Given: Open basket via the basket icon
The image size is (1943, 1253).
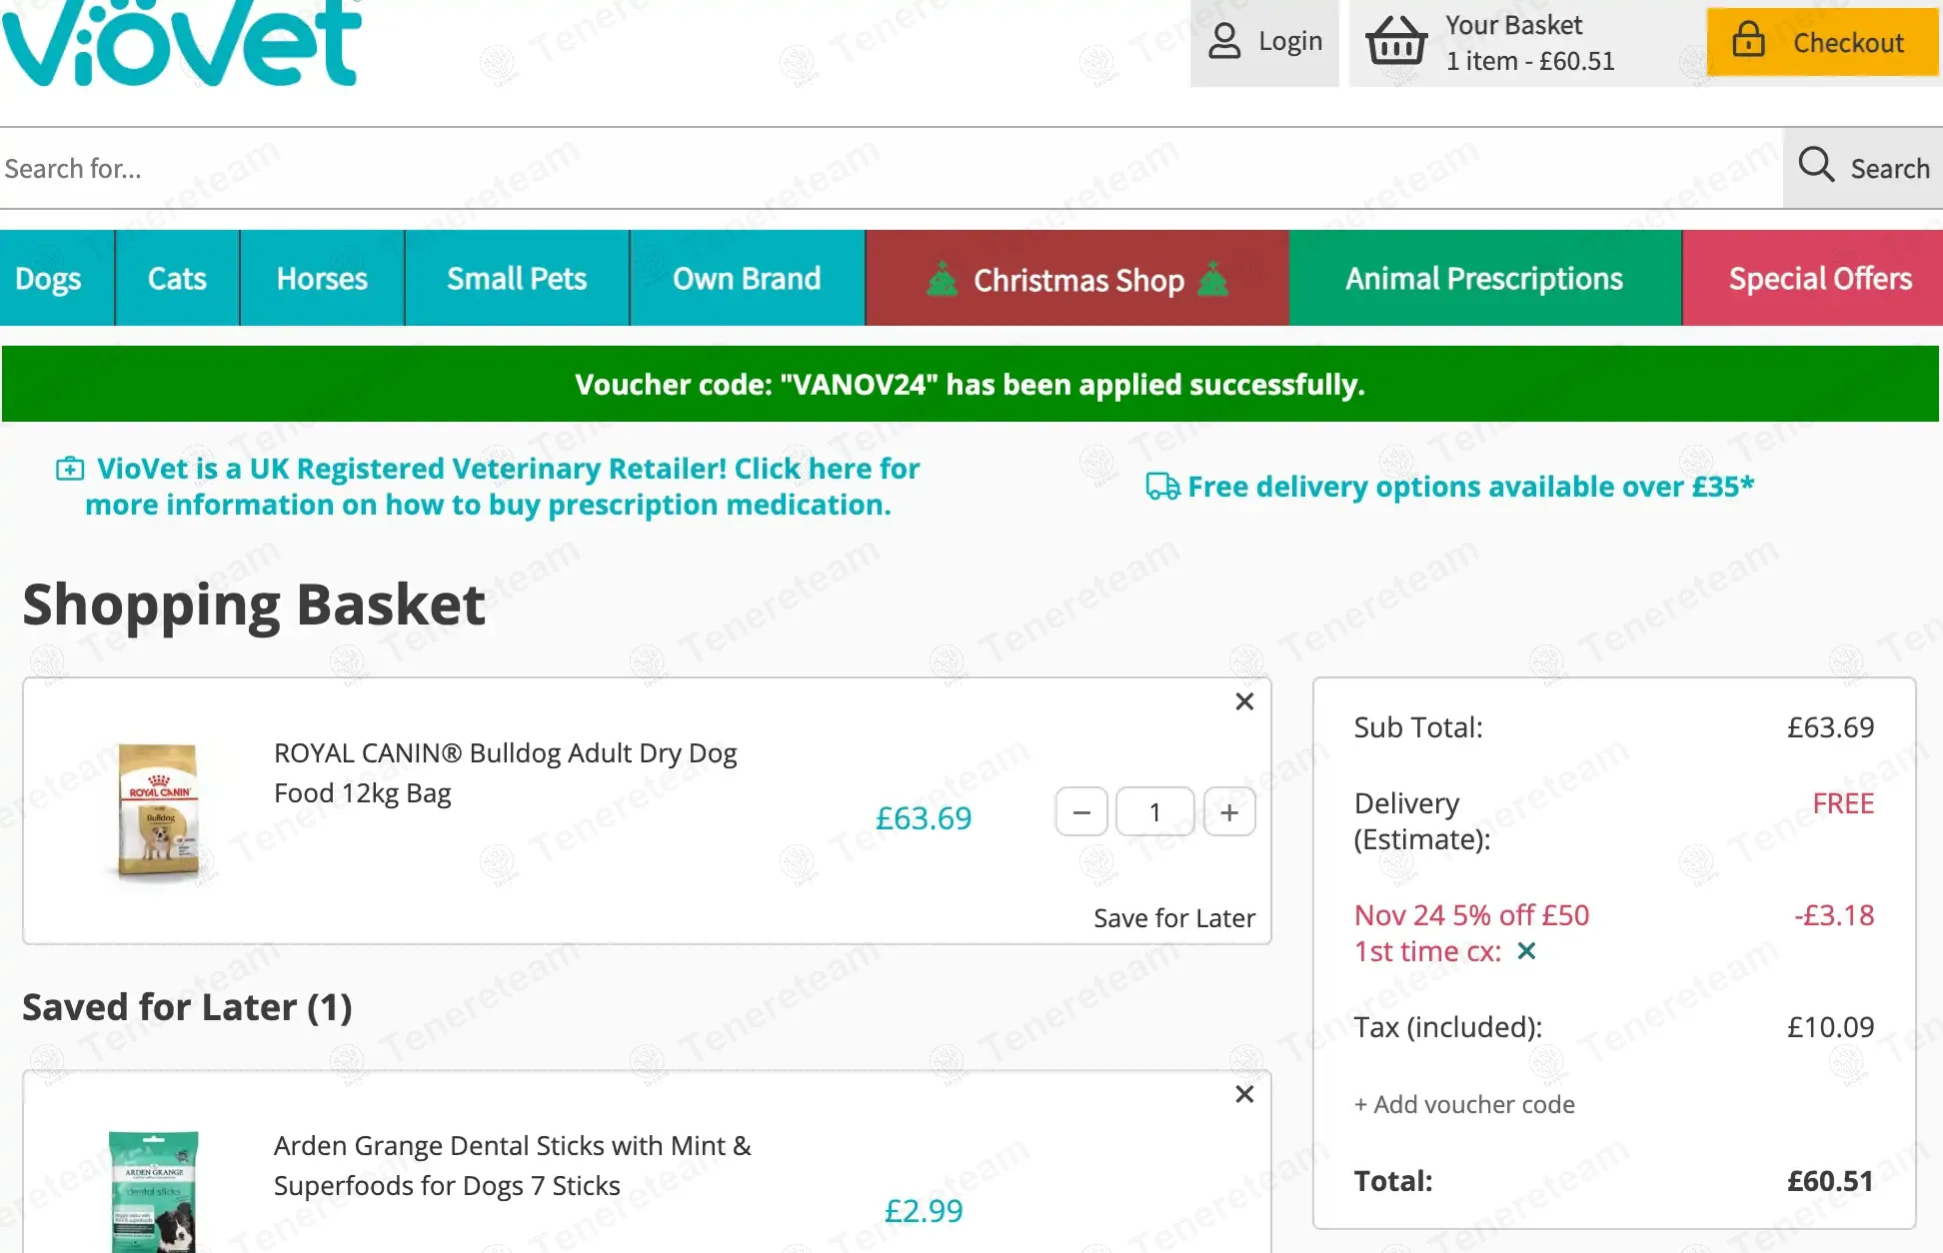Looking at the screenshot, I should (1395, 42).
